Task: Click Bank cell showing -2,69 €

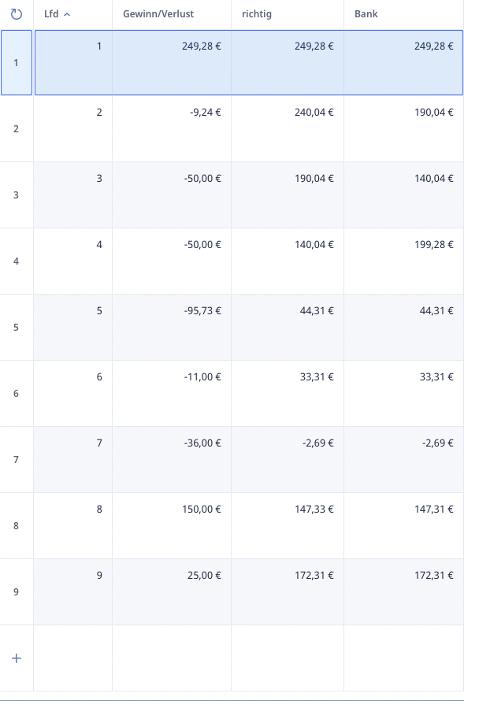Action: pos(403,459)
